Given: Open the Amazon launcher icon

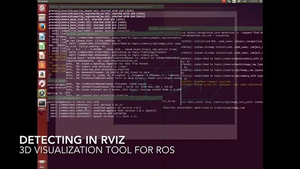Looking at the screenshot, I should (42, 74).
